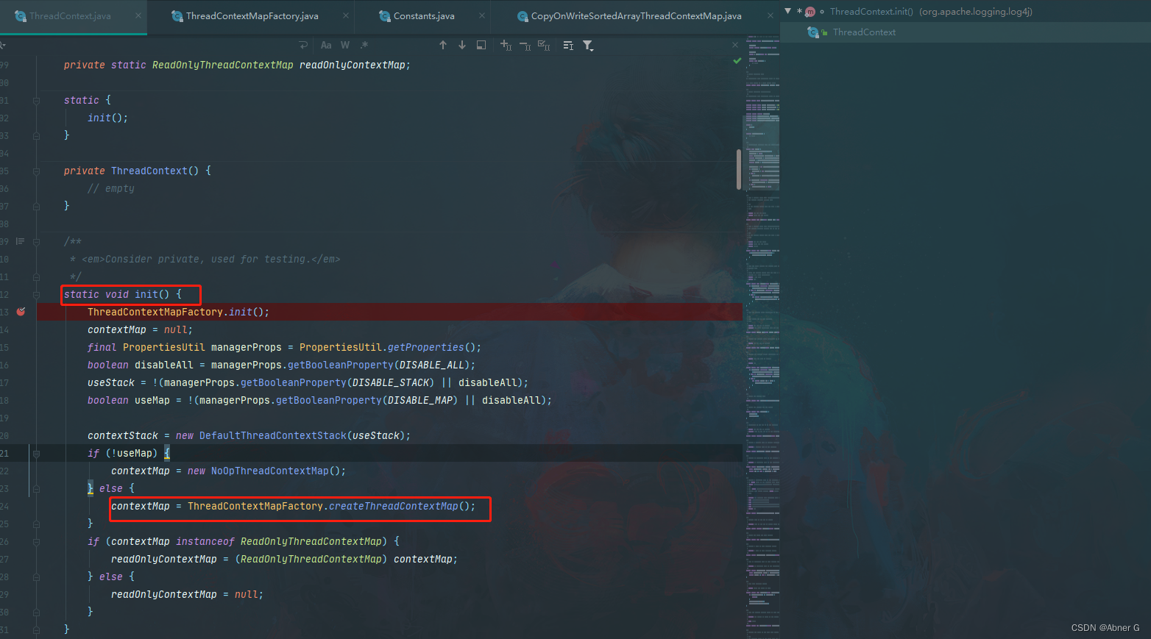Click the green inspection checkmark indicator
The height and width of the screenshot is (639, 1151).
[x=737, y=61]
